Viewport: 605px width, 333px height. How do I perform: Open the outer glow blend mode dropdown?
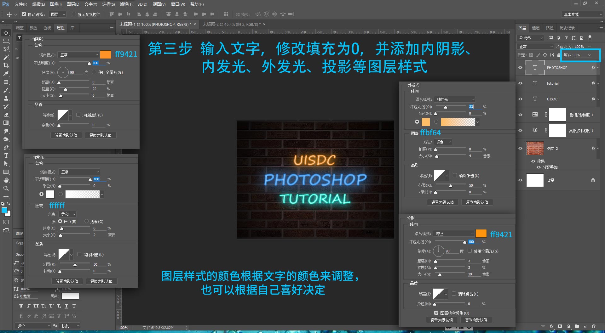pos(455,99)
